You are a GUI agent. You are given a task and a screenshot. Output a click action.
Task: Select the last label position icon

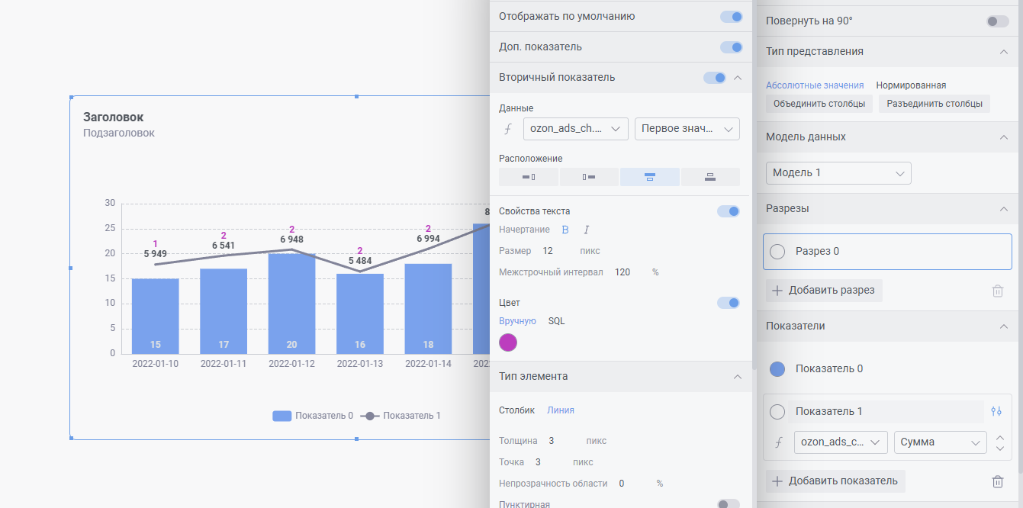point(710,177)
